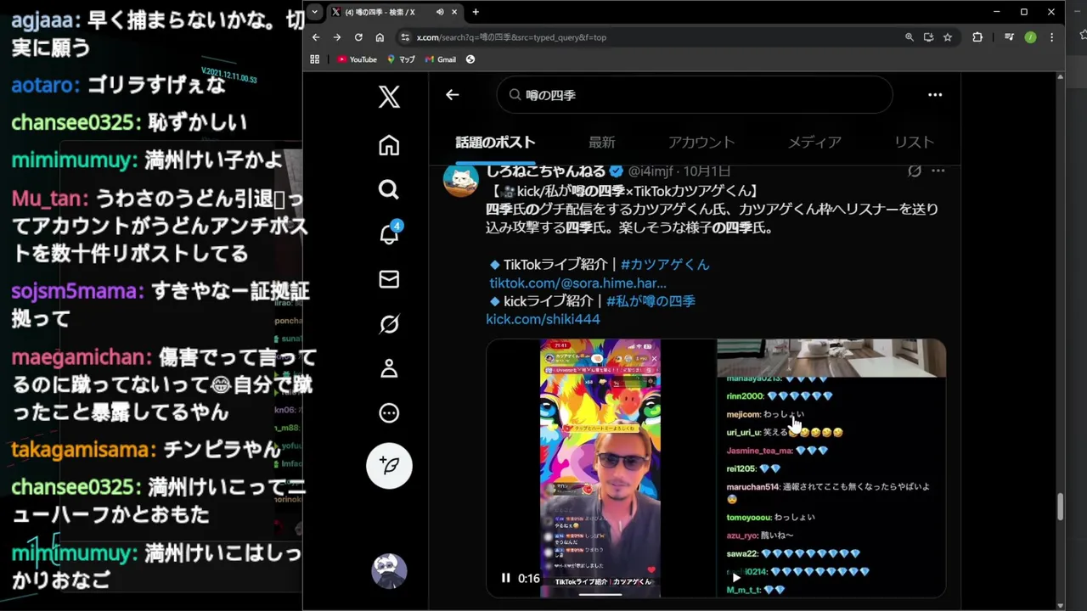Image resolution: width=1087 pixels, height=611 pixels.
Task: Click #私が噂の四季 hashtag link
Action: tap(651, 301)
